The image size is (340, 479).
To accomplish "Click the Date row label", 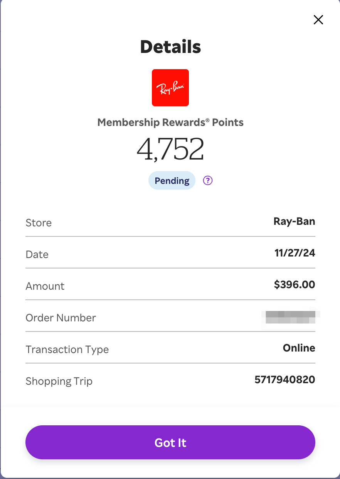I will coord(37,255).
